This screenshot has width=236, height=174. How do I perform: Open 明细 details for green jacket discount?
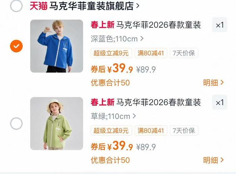[213, 160]
